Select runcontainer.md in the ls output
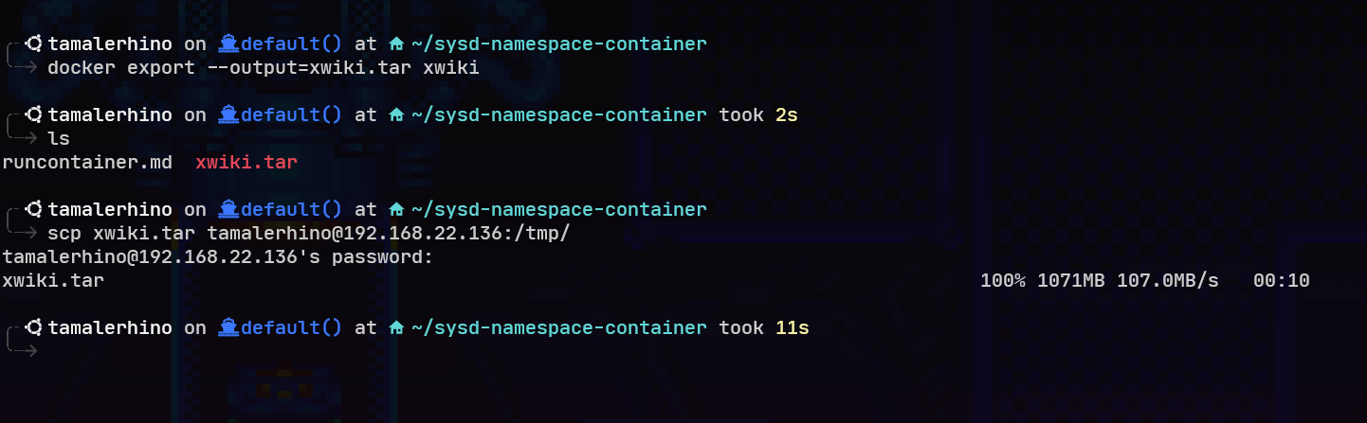1367x423 pixels. (87, 162)
